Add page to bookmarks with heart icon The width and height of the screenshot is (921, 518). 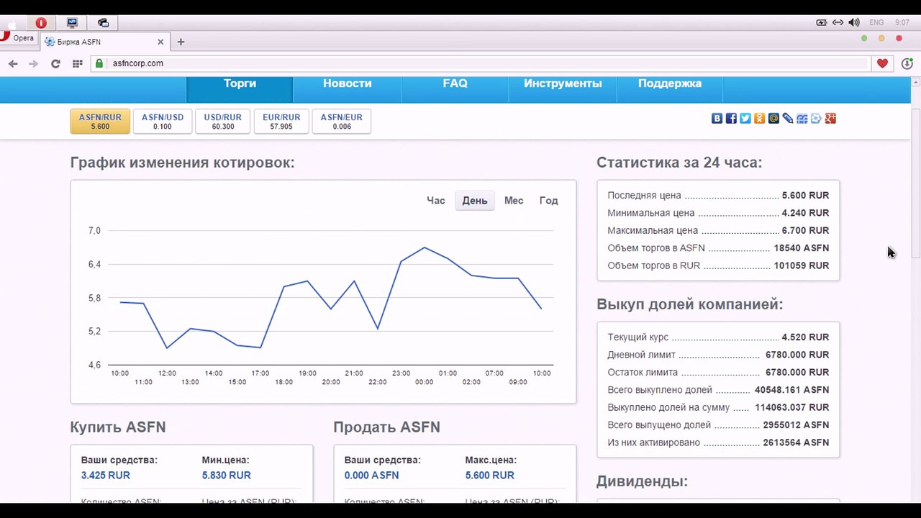coord(882,63)
